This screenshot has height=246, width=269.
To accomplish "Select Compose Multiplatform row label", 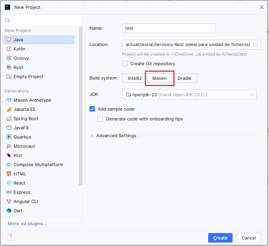I will 38,164.
